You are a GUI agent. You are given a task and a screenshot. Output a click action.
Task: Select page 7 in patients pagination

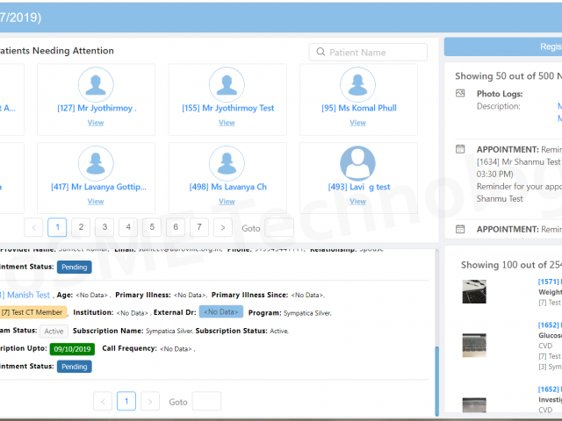pyautogui.click(x=199, y=228)
